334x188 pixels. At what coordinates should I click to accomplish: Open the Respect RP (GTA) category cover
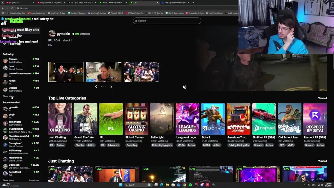click(x=315, y=119)
